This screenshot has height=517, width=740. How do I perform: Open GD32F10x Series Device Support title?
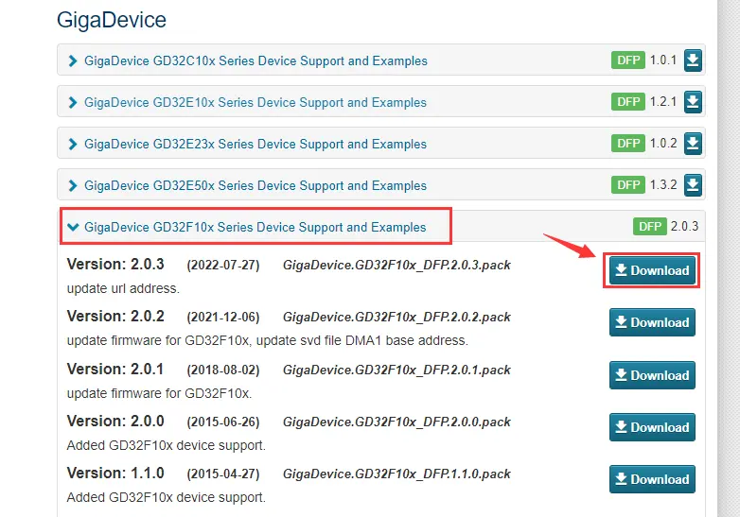[255, 227]
